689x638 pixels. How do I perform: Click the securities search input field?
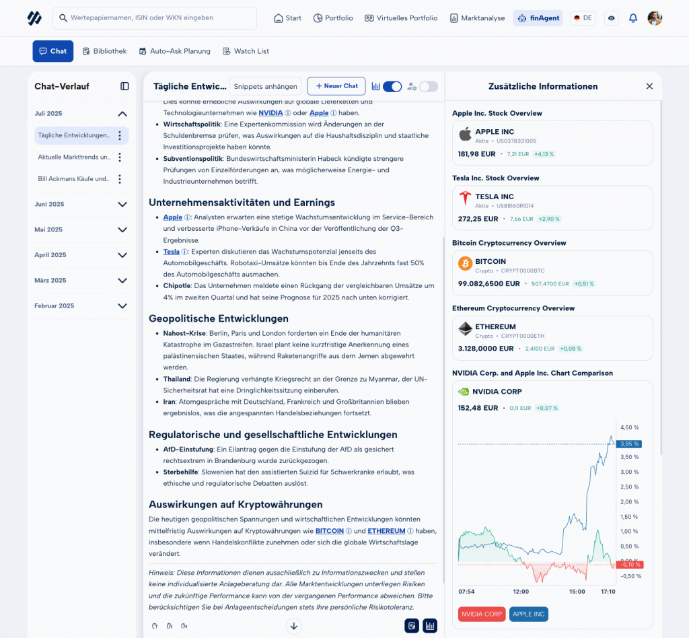coord(155,18)
